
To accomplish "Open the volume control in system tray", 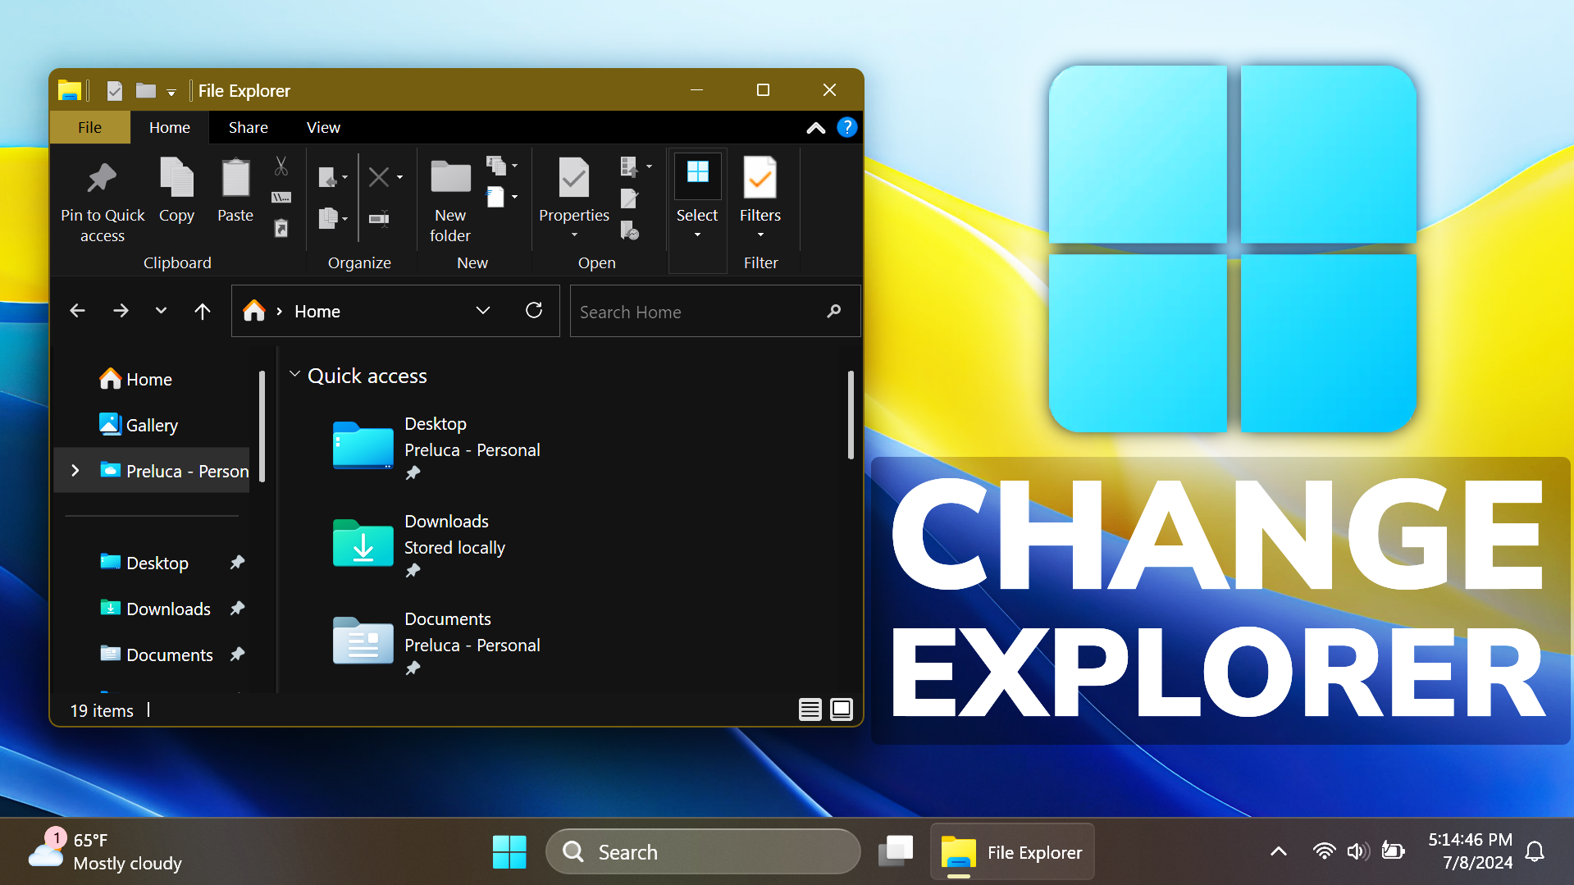I will [1357, 851].
